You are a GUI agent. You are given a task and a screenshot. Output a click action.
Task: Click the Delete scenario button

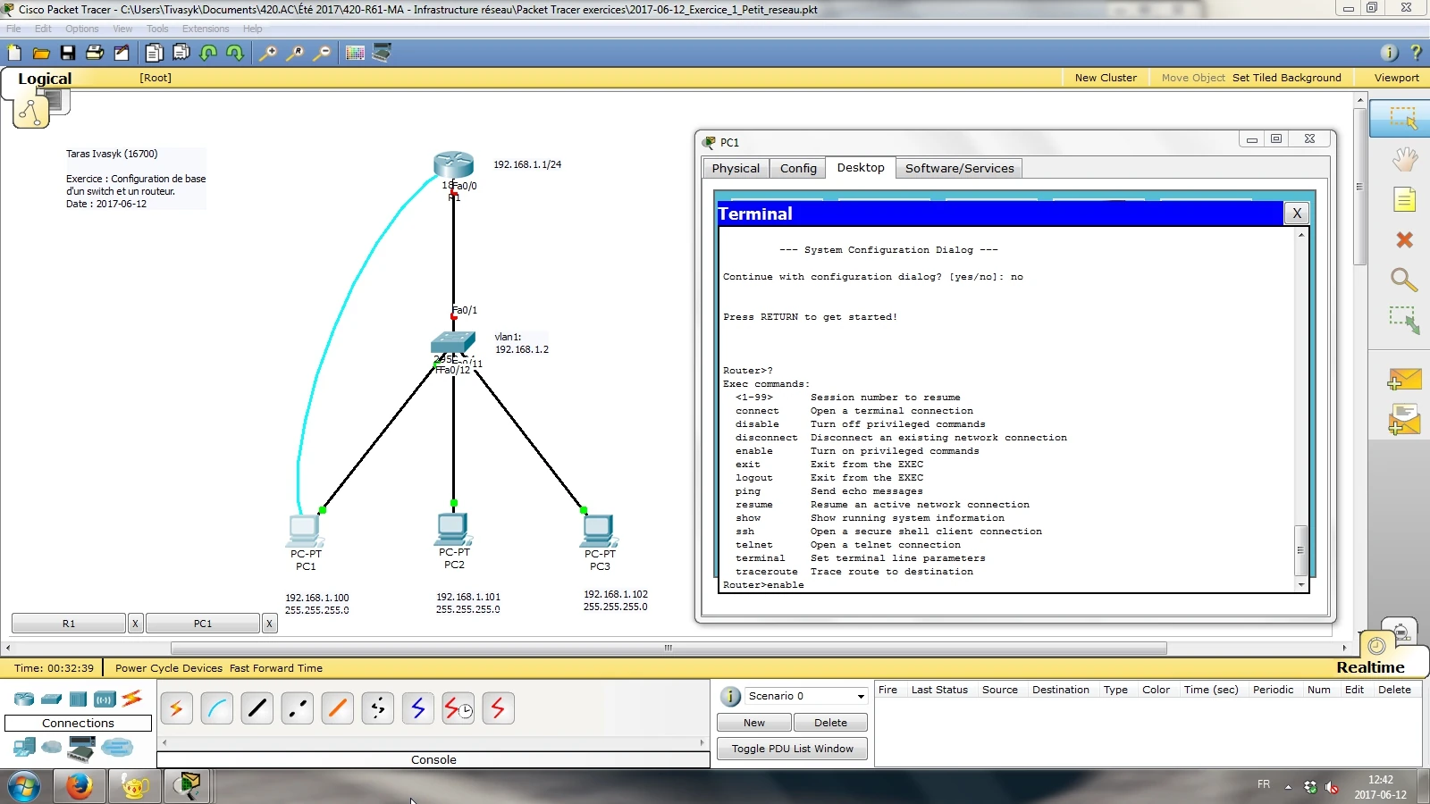(830, 723)
